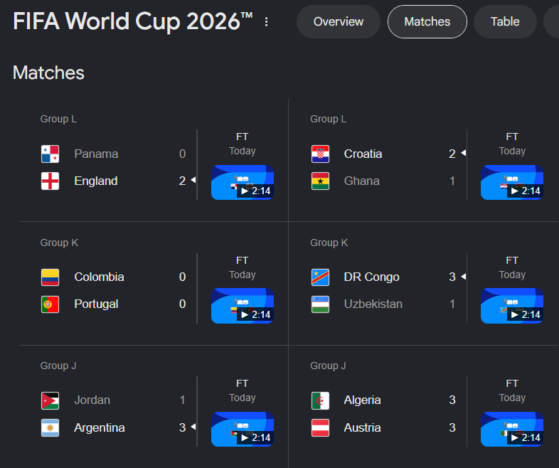Screen dimensions: 559x468
Task: Click the Argentina flag icon
Action: [50, 427]
